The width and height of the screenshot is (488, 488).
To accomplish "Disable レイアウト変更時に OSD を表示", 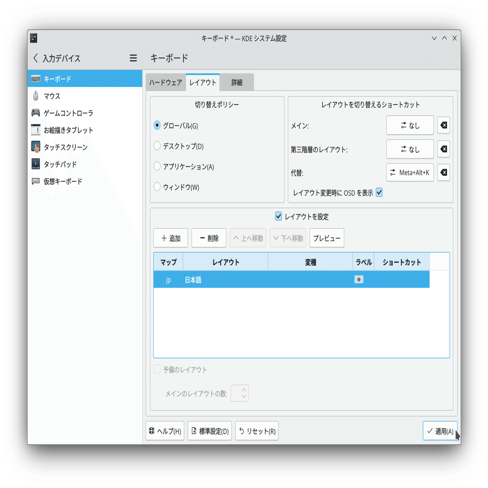I will click(x=379, y=192).
